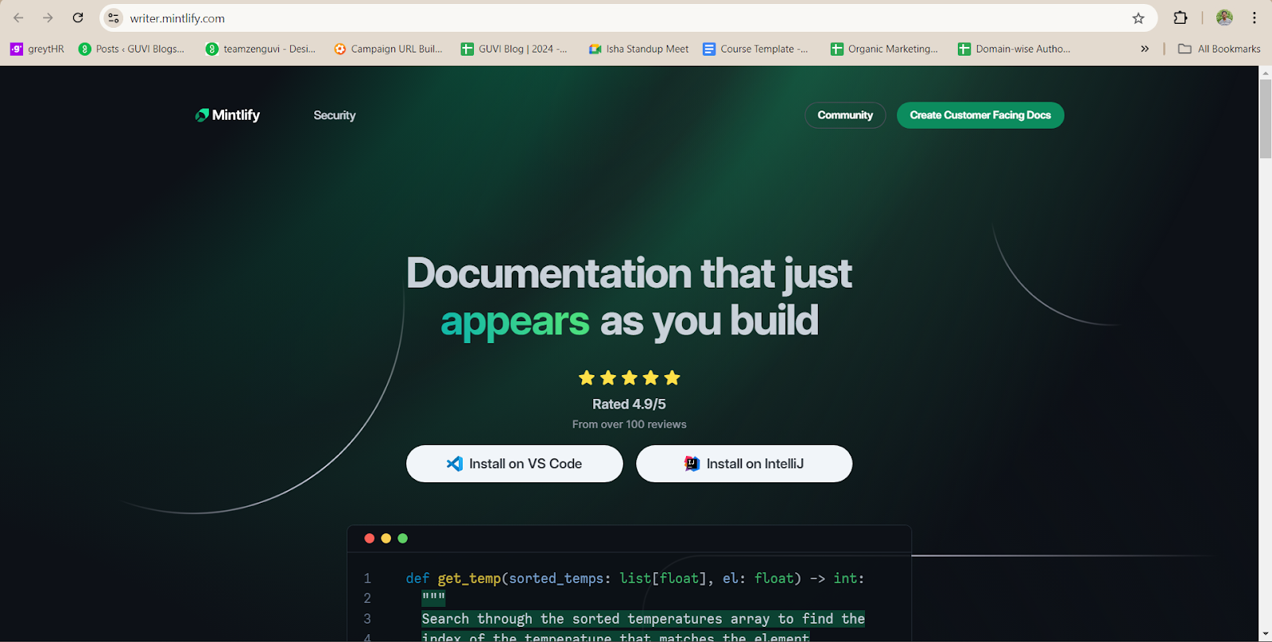The width and height of the screenshot is (1272, 642).
Task: Reload the page with refresh icon
Action: pyautogui.click(x=78, y=17)
